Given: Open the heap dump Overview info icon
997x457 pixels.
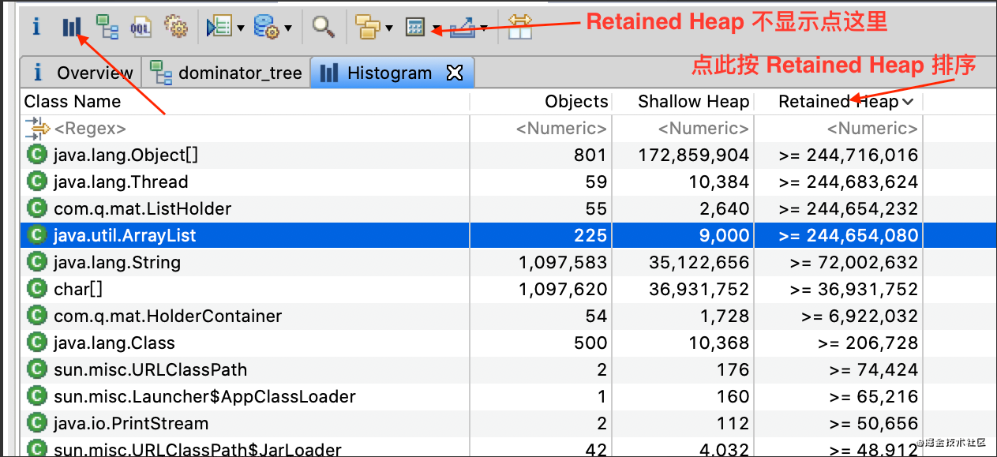Looking at the screenshot, I should [x=36, y=27].
